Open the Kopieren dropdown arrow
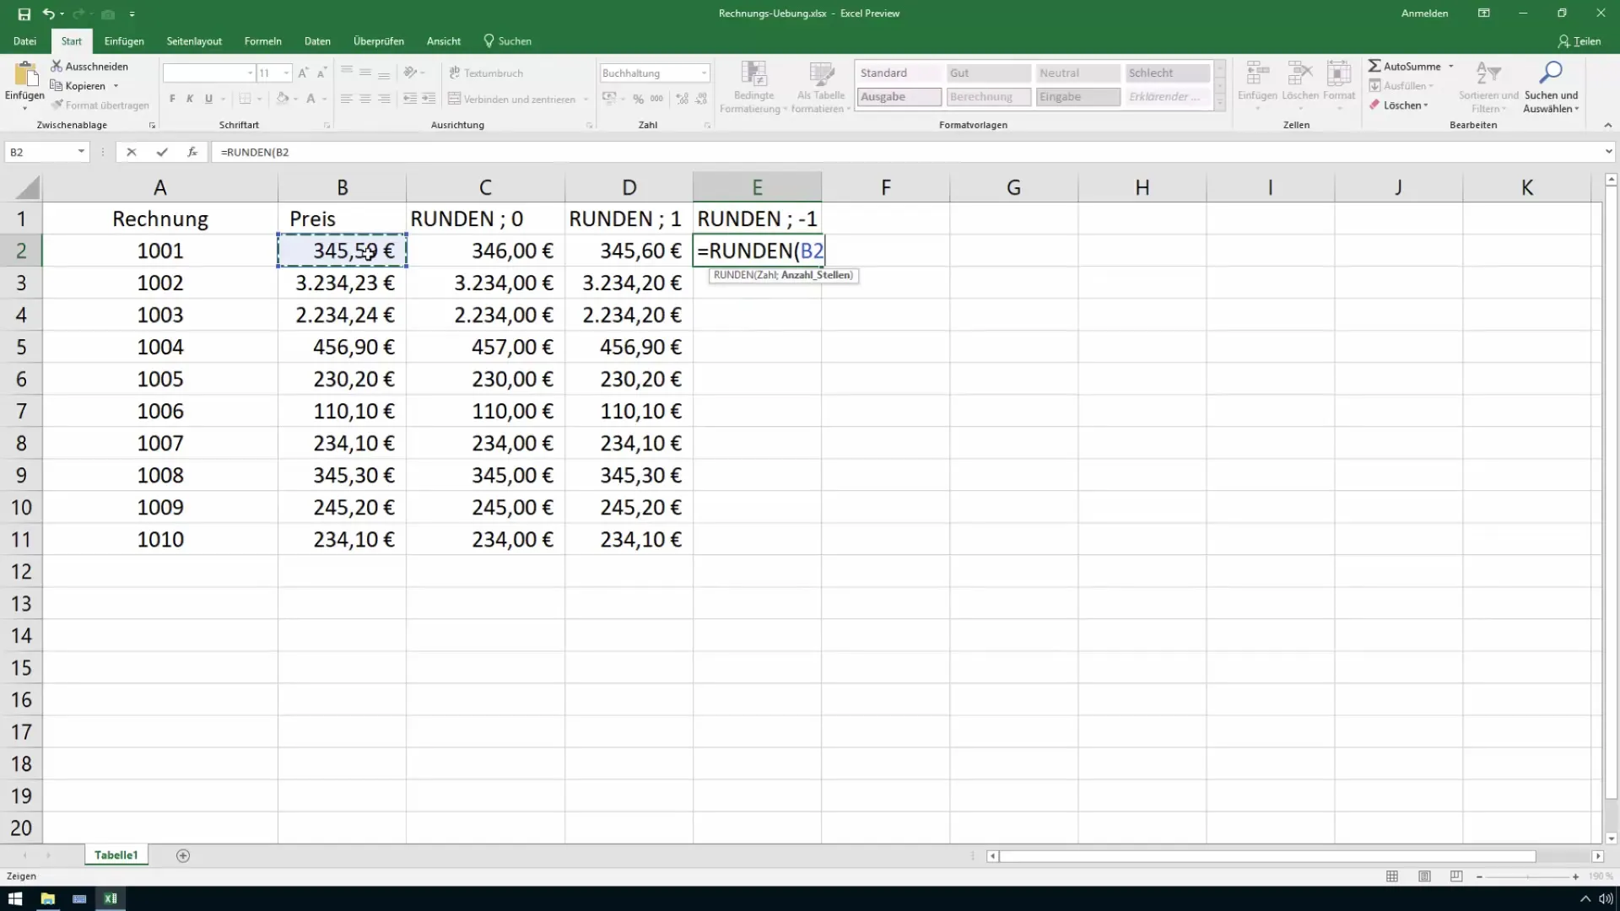This screenshot has height=911, width=1620. [x=116, y=86]
